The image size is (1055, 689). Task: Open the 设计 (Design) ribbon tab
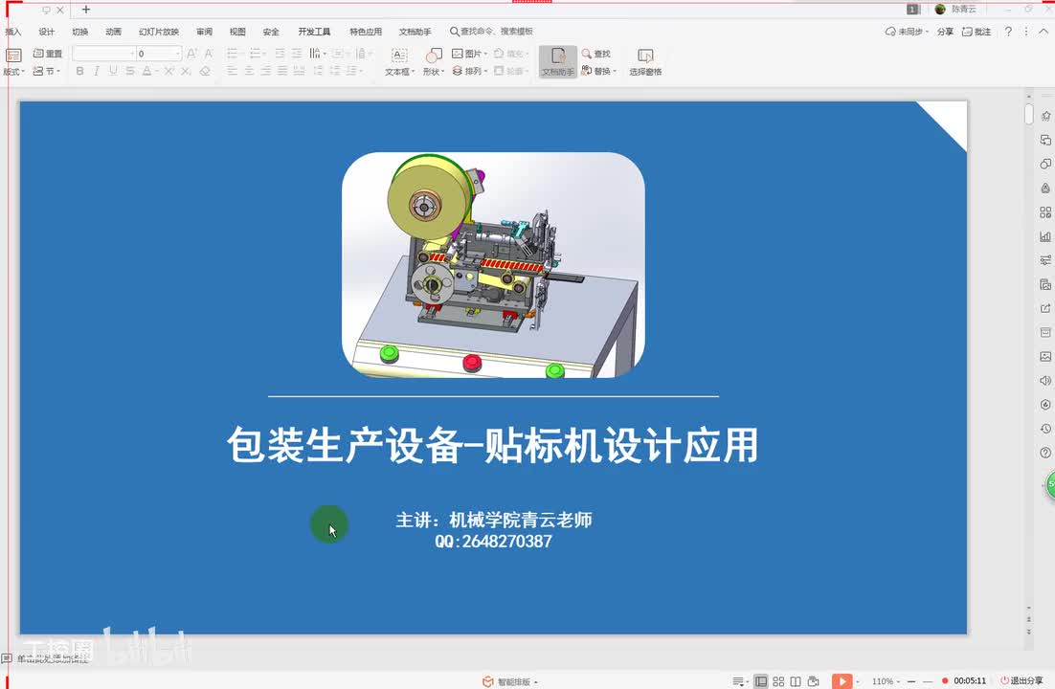(x=46, y=32)
